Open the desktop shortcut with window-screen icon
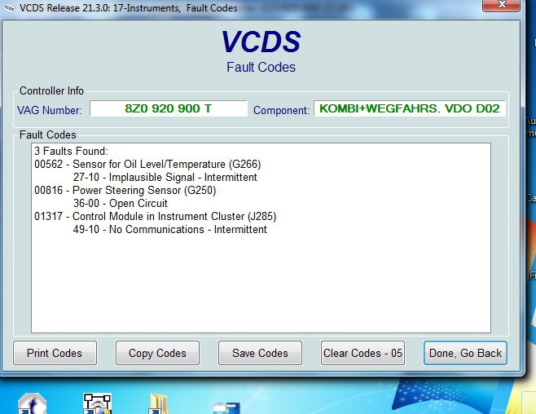536x414 pixels. click(x=226, y=408)
